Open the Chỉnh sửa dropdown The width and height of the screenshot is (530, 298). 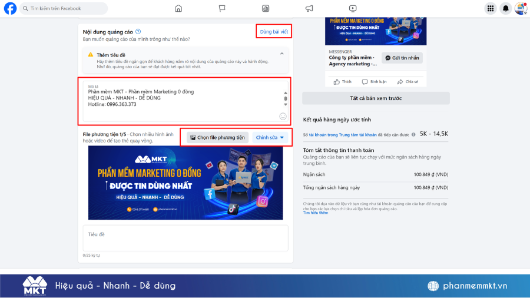[270, 137]
